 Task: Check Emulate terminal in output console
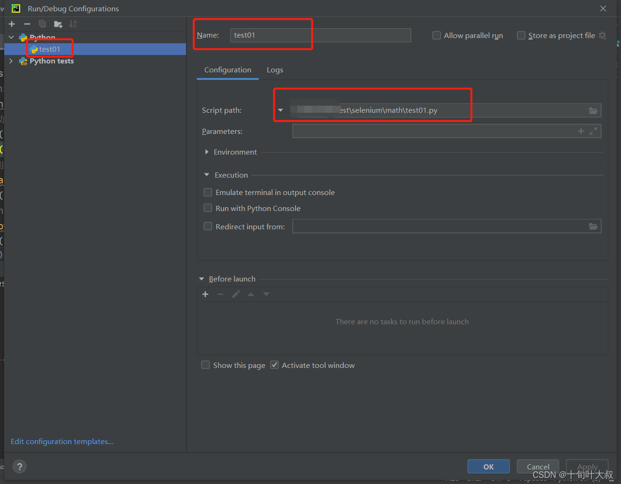pos(208,192)
